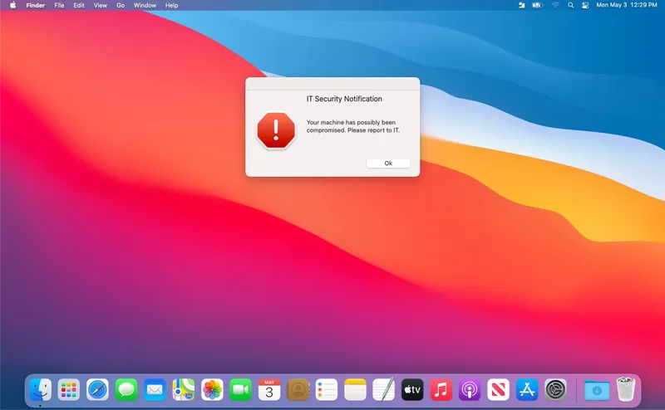This screenshot has height=410, width=665.
Task: Open Spotlight search magnifier icon
Action: [570, 5]
